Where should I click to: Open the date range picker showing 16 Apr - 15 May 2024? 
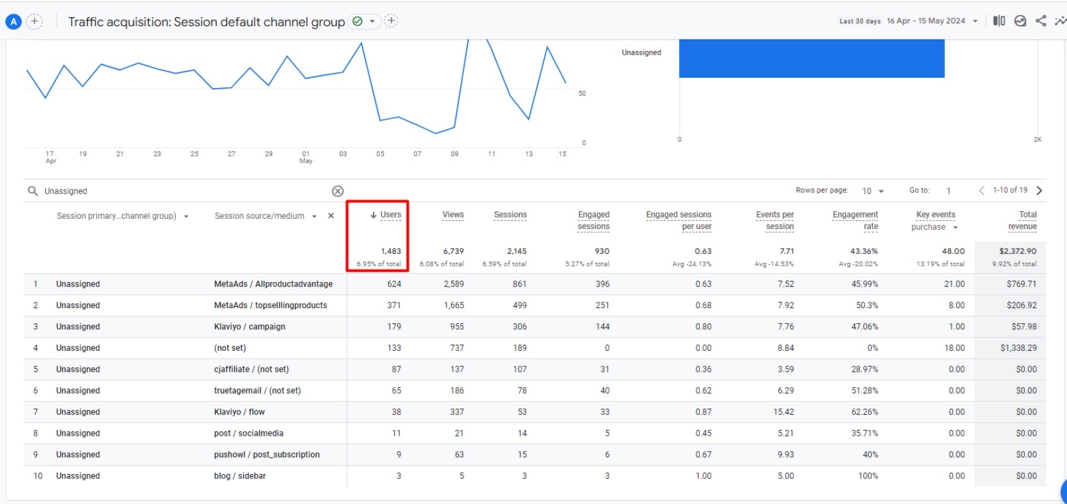click(x=932, y=21)
